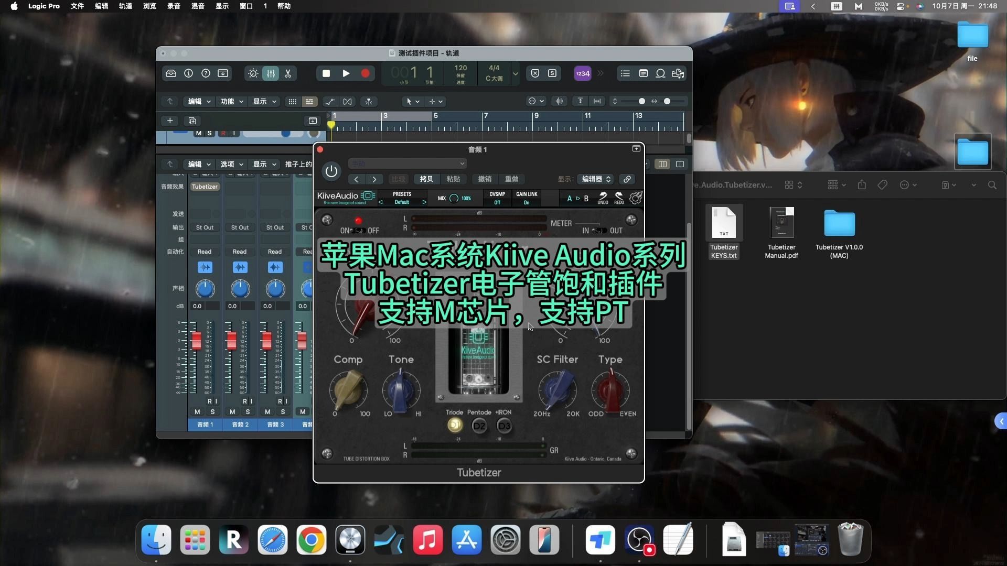Image resolution: width=1007 pixels, height=566 pixels.
Task: Click the UNDO icon in KiiveAudio plugin
Action: (603, 198)
